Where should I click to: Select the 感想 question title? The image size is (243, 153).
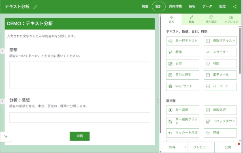[x=13, y=50]
